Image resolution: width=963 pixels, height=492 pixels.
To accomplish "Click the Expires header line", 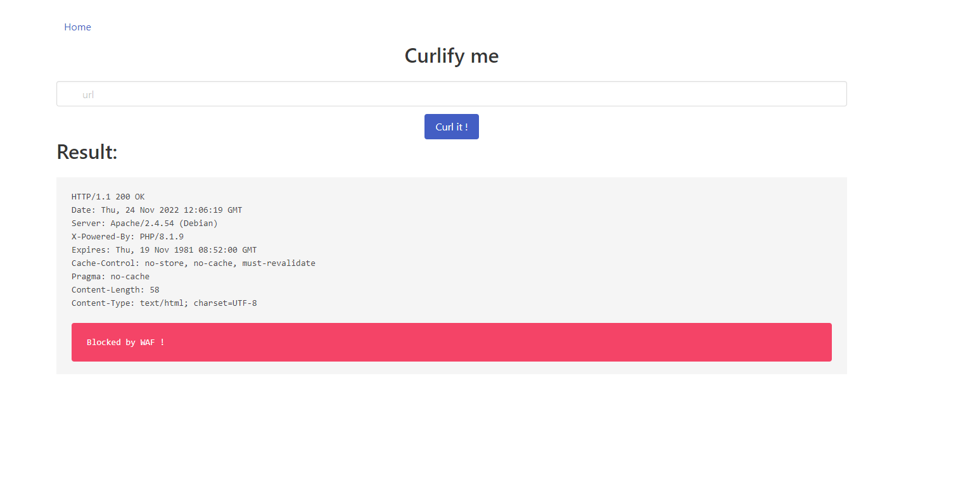I will (164, 250).
